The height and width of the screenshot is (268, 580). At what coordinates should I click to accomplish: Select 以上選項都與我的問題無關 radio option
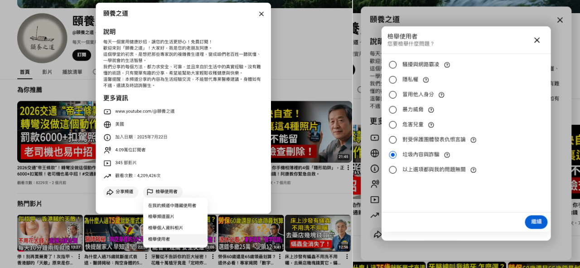point(392,170)
